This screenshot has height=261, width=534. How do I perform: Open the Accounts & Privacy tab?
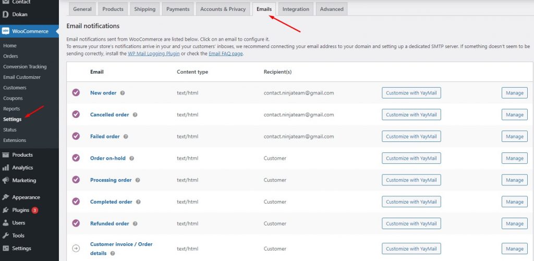click(223, 9)
